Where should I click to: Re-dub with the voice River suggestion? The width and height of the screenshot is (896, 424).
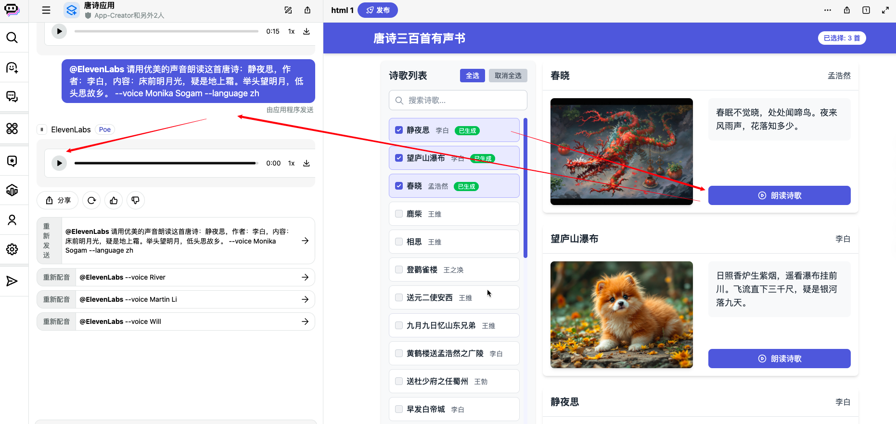click(176, 277)
